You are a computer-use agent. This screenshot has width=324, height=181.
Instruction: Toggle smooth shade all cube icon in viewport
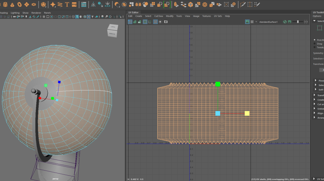(77, 17)
